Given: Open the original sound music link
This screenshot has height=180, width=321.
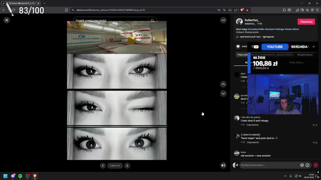Looking at the screenshot, I should coord(255,37).
